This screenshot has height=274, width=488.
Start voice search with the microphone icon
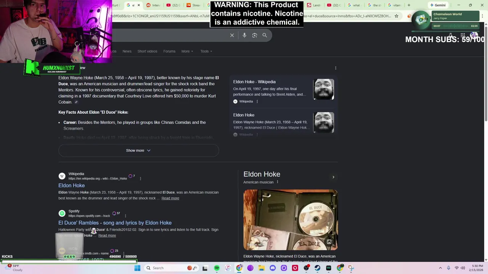(x=244, y=35)
